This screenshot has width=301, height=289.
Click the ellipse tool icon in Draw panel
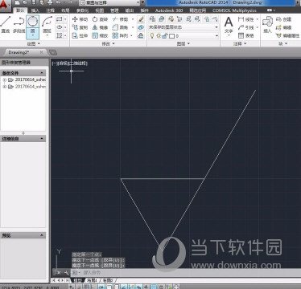[x=60, y=27]
